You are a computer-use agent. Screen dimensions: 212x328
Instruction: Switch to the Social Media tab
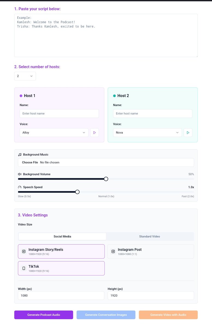point(62,236)
